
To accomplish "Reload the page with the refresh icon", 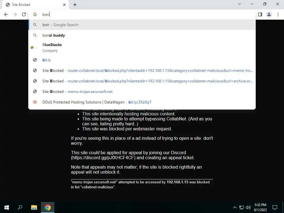I will click(x=24, y=14).
